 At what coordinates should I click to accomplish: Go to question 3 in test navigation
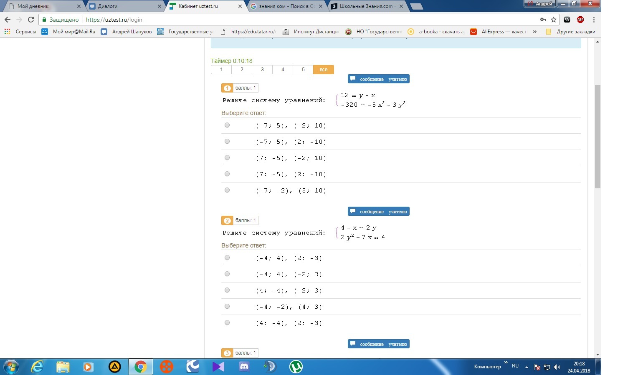point(262,70)
